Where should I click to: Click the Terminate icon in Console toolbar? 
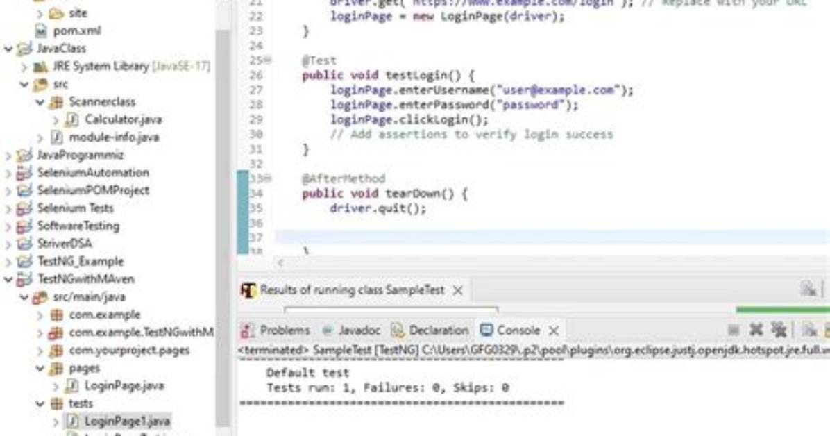point(733,330)
